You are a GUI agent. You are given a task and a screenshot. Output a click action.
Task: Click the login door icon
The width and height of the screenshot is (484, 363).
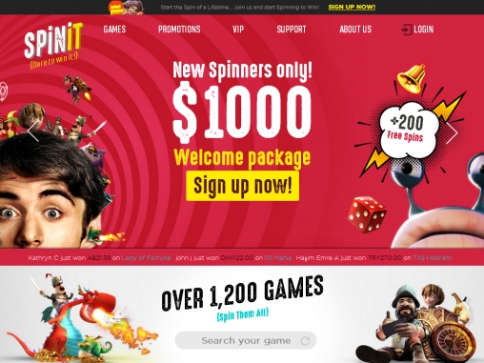(407, 30)
